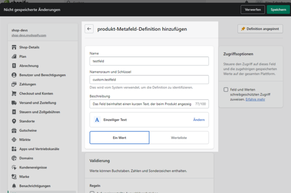Image resolution: width=291 pixels, height=193 pixels.
Task: Click the Definition angepinnt button
Action: click(260, 29)
